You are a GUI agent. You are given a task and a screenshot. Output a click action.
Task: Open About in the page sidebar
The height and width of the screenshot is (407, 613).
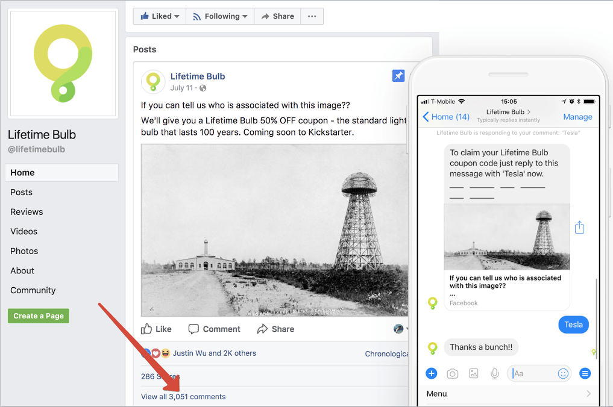[x=22, y=270]
